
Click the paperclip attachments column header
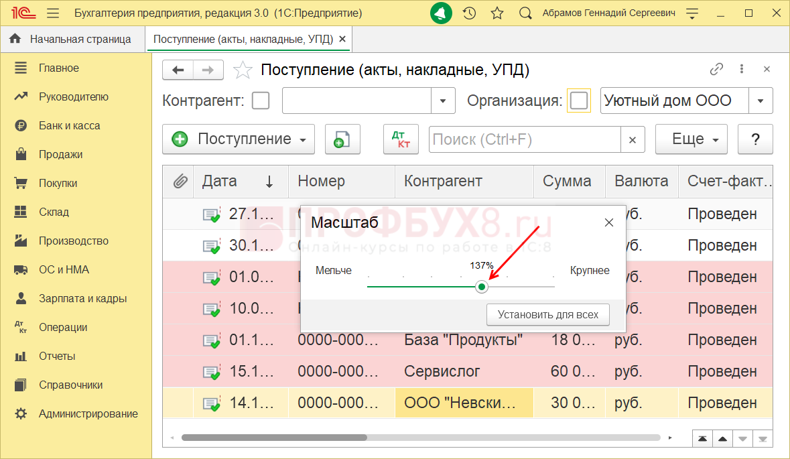coord(180,181)
